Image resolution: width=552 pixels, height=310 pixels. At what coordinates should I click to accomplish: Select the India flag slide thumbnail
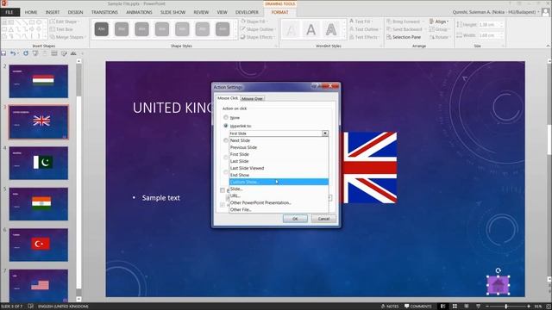coord(39,204)
